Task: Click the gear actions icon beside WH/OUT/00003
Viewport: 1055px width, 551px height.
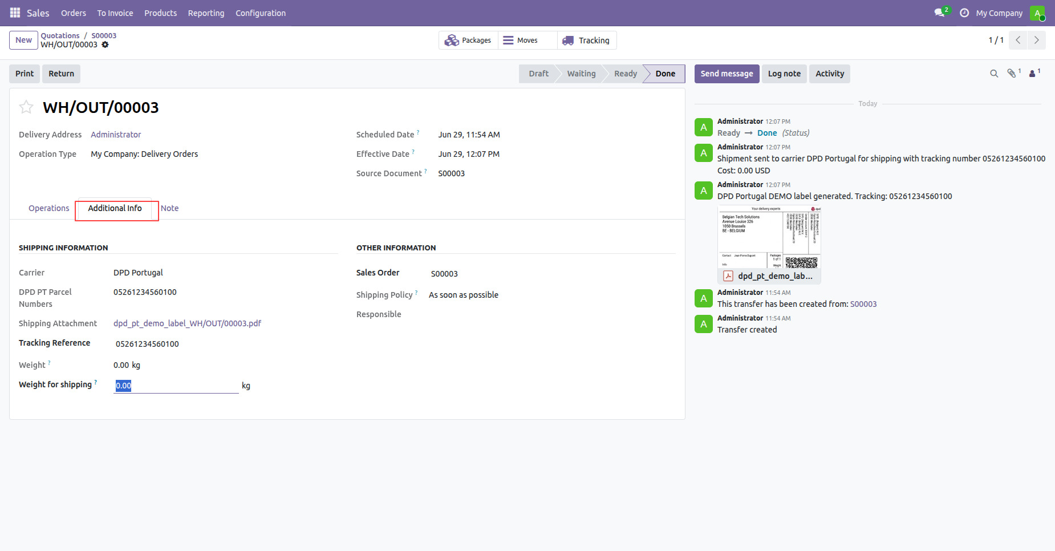Action: tap(105, 44)
